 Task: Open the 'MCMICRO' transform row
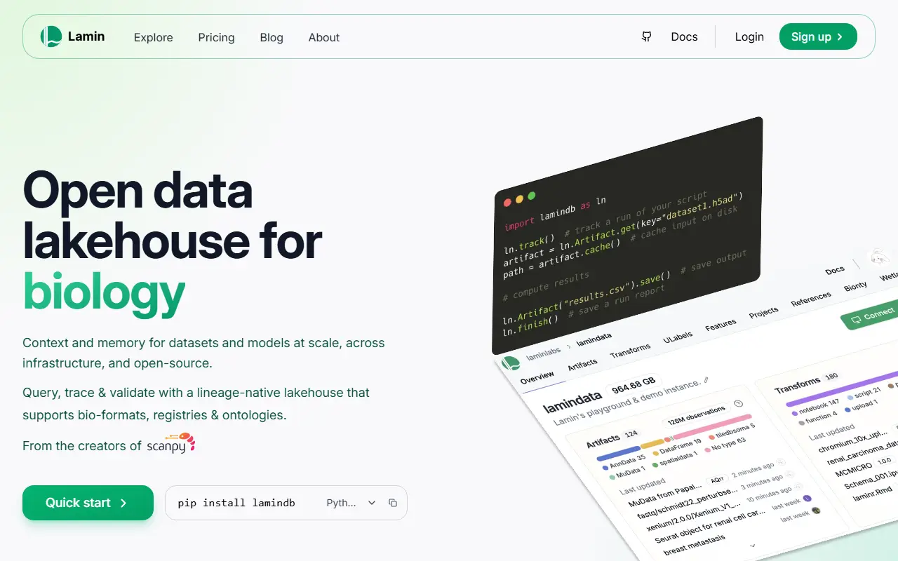click(x=854, y=468)
